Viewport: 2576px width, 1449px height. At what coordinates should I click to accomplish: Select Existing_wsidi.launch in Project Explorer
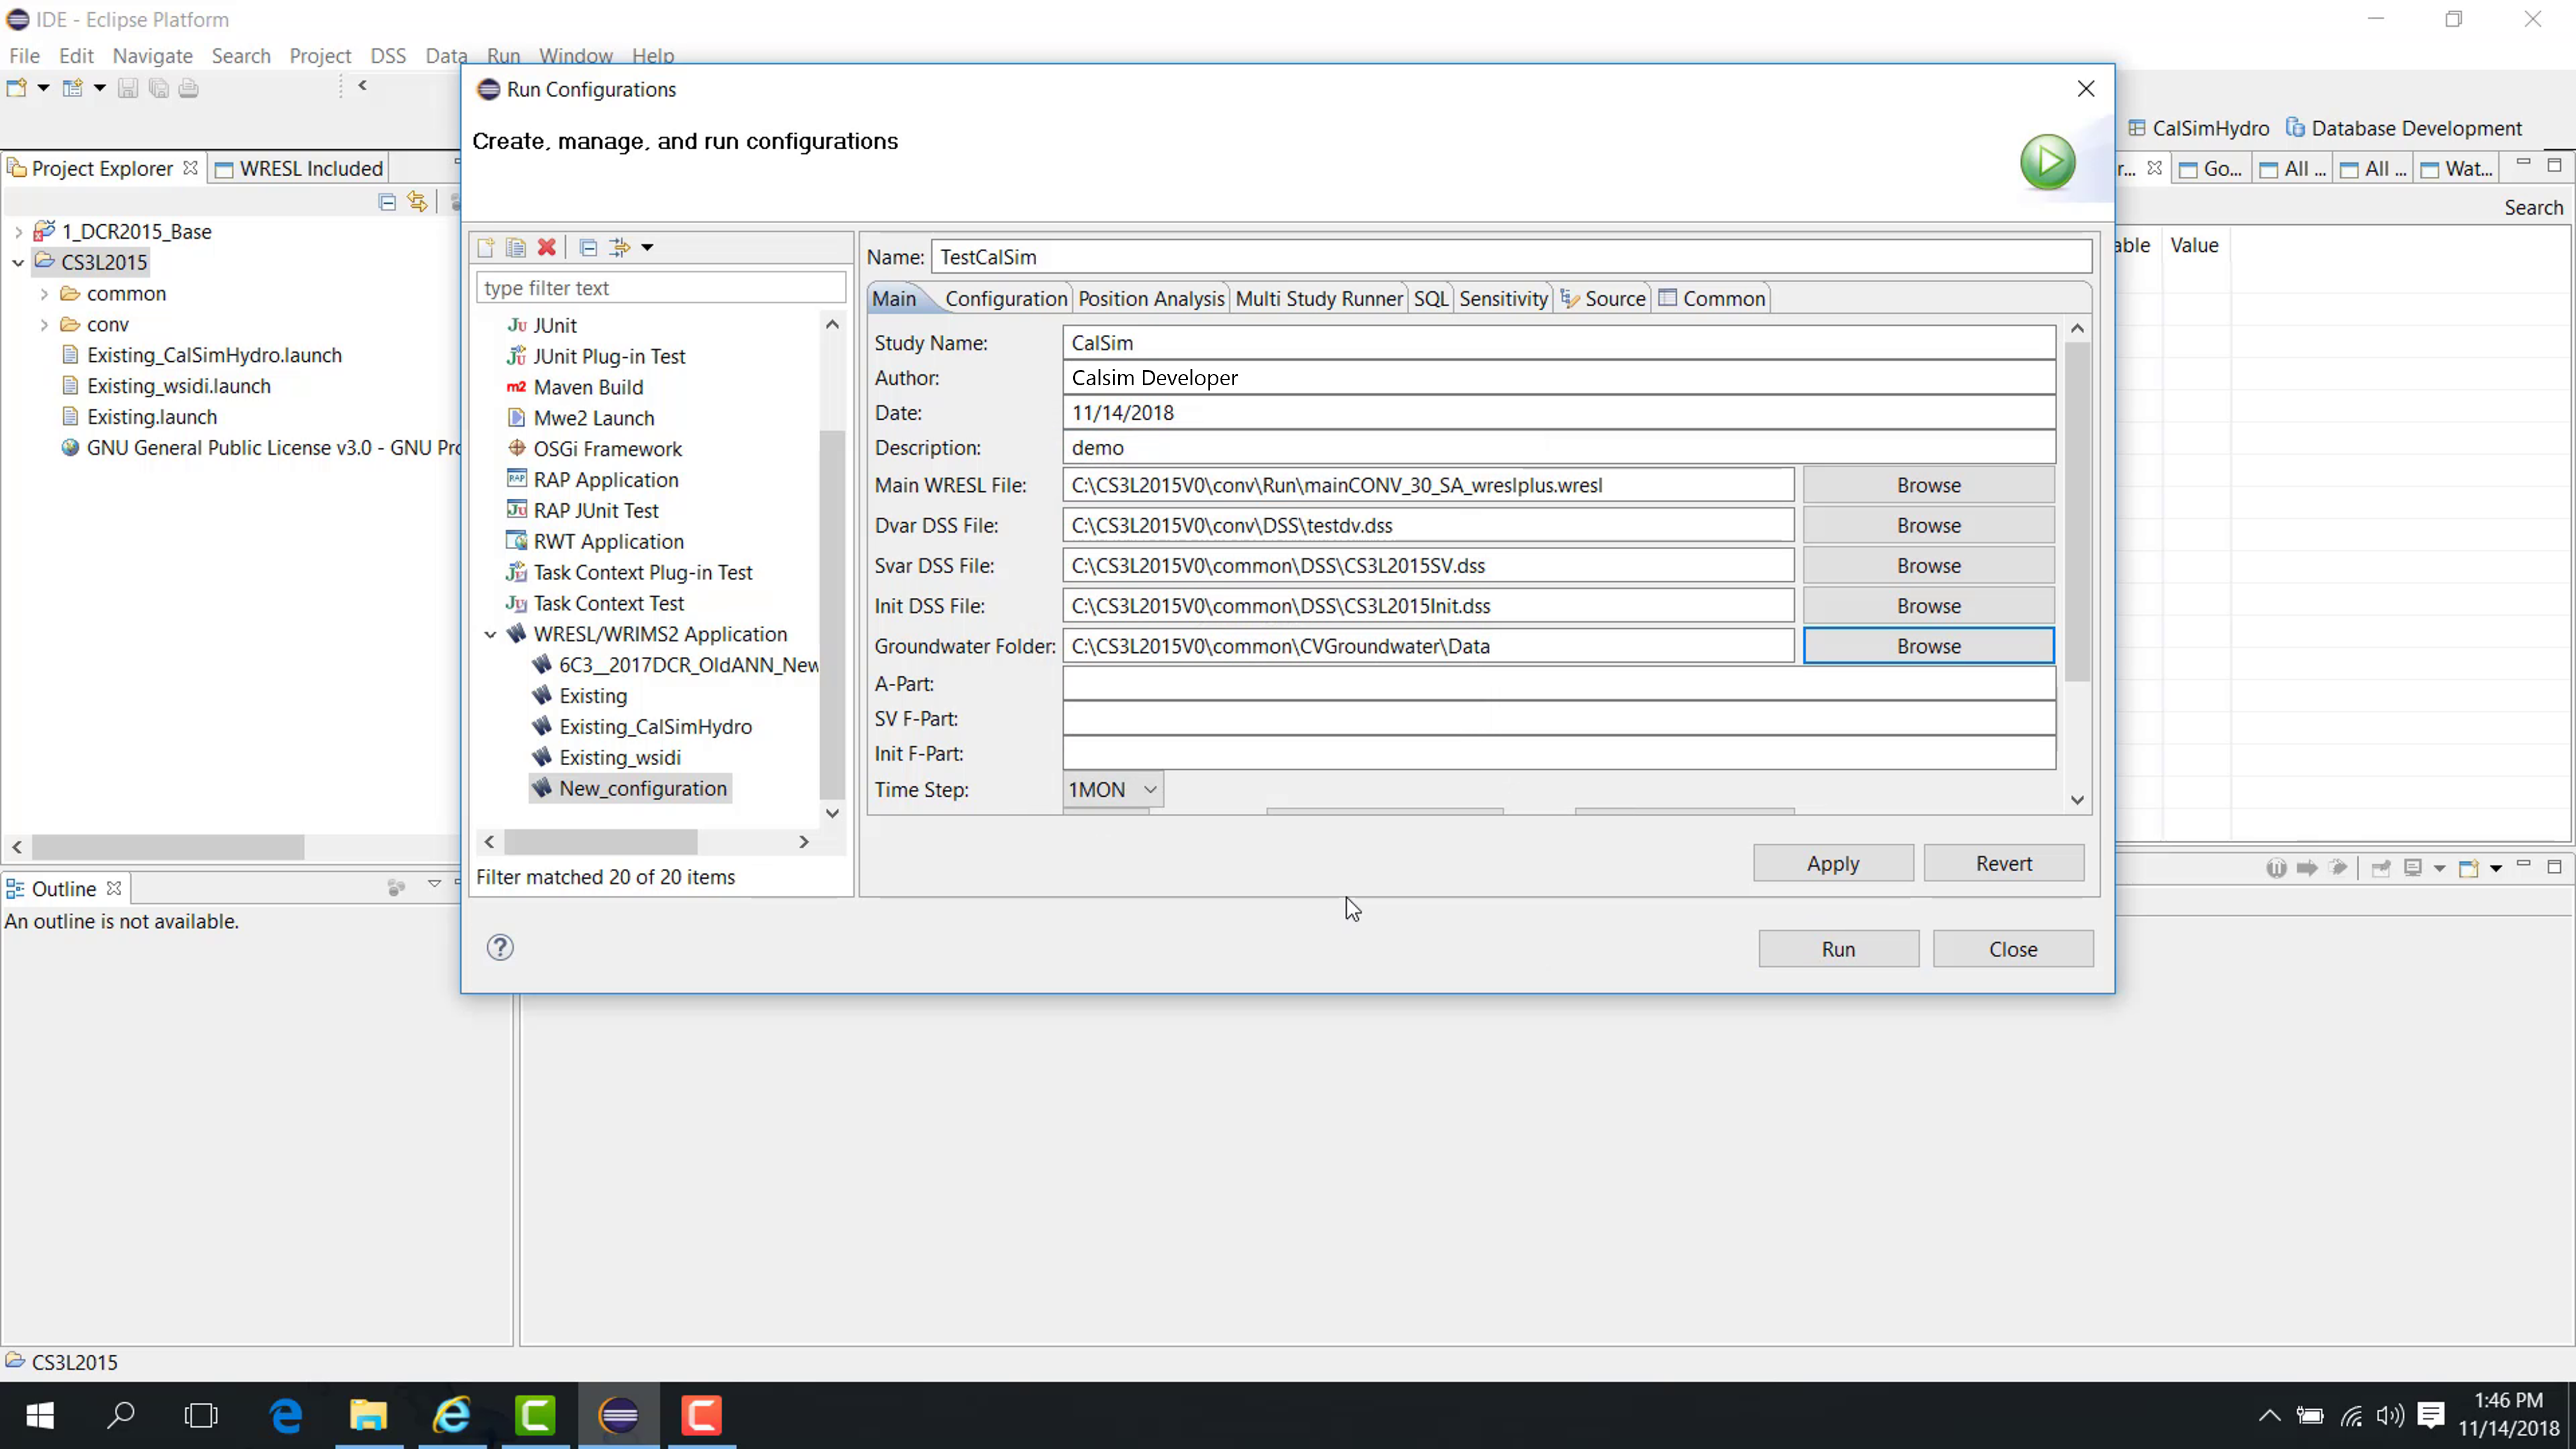(x=178, y=386)
